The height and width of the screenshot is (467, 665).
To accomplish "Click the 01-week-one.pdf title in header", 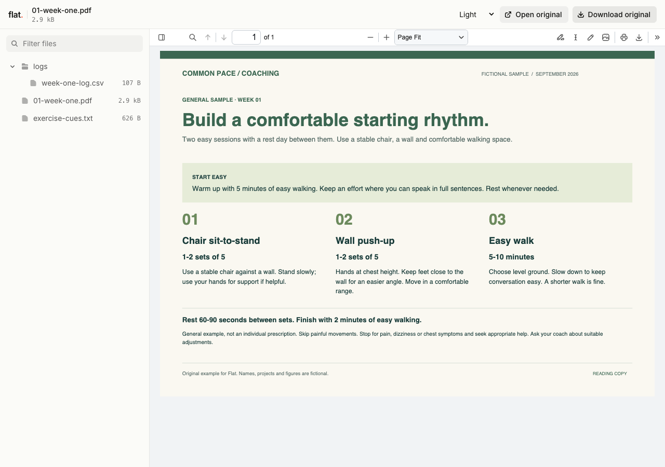I will click(61, 10).
